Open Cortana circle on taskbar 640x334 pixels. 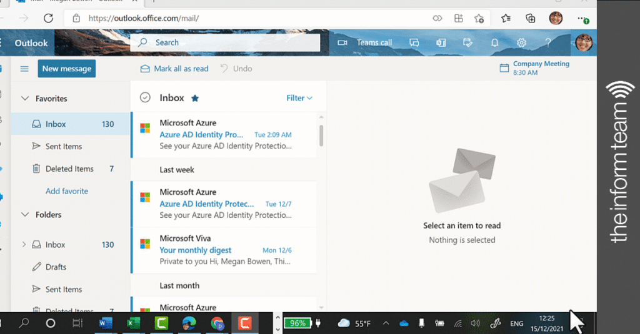tap(50, 323)
